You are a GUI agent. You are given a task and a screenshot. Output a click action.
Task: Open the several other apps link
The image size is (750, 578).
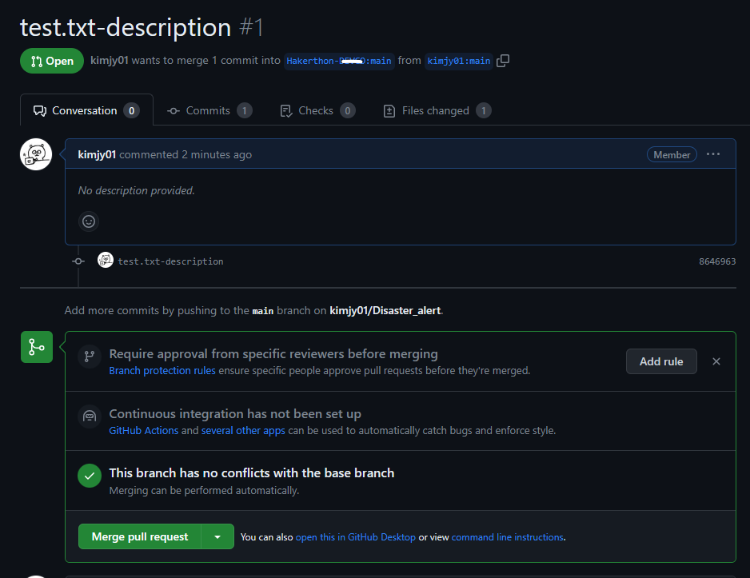click(243, 430)
